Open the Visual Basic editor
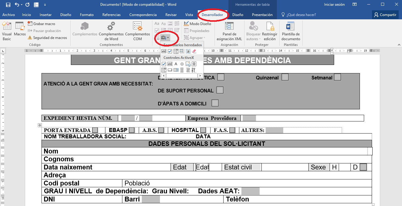402x206 pixels. pos(7,31)
